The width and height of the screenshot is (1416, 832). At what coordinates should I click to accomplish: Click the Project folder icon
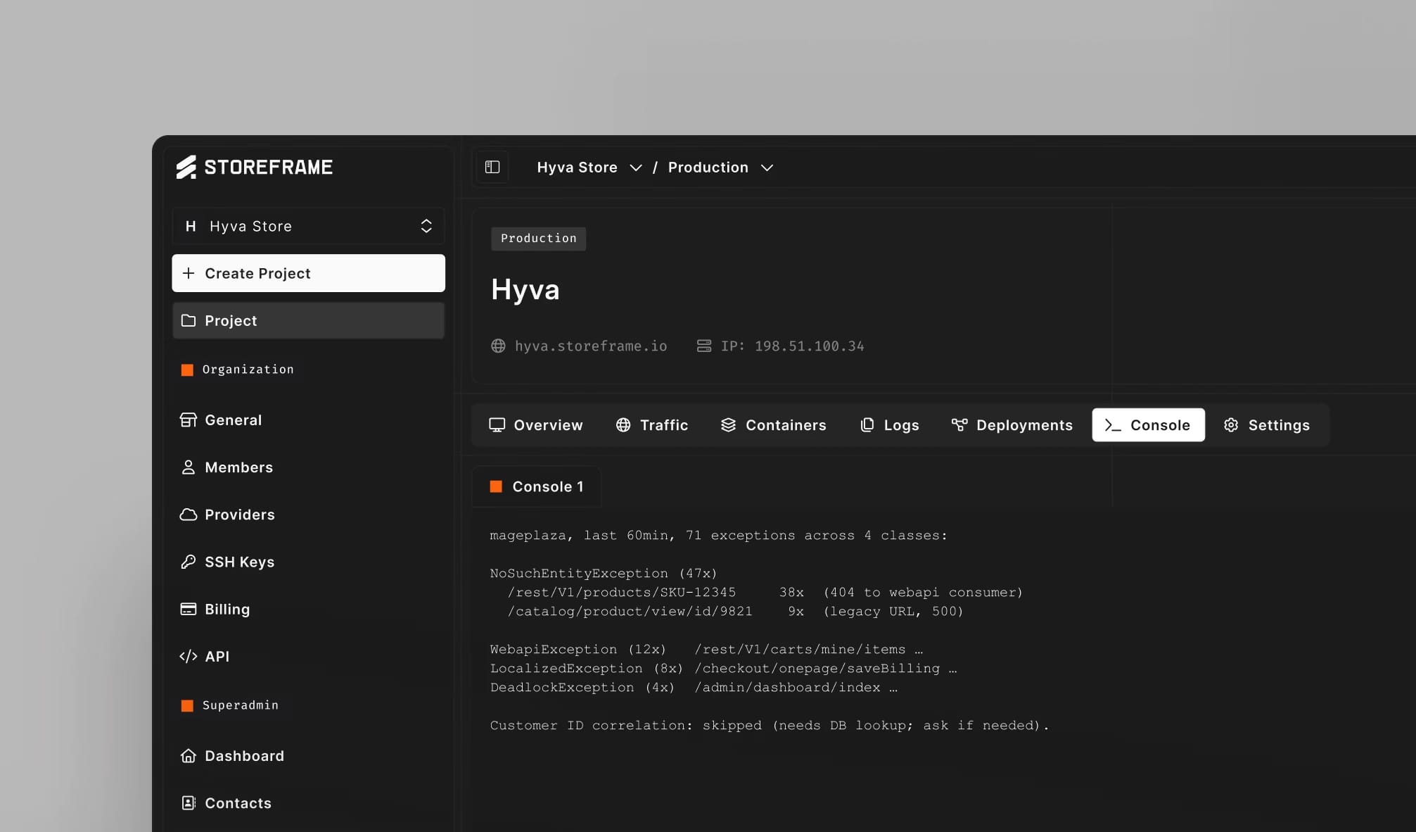[x=188, y=320]
